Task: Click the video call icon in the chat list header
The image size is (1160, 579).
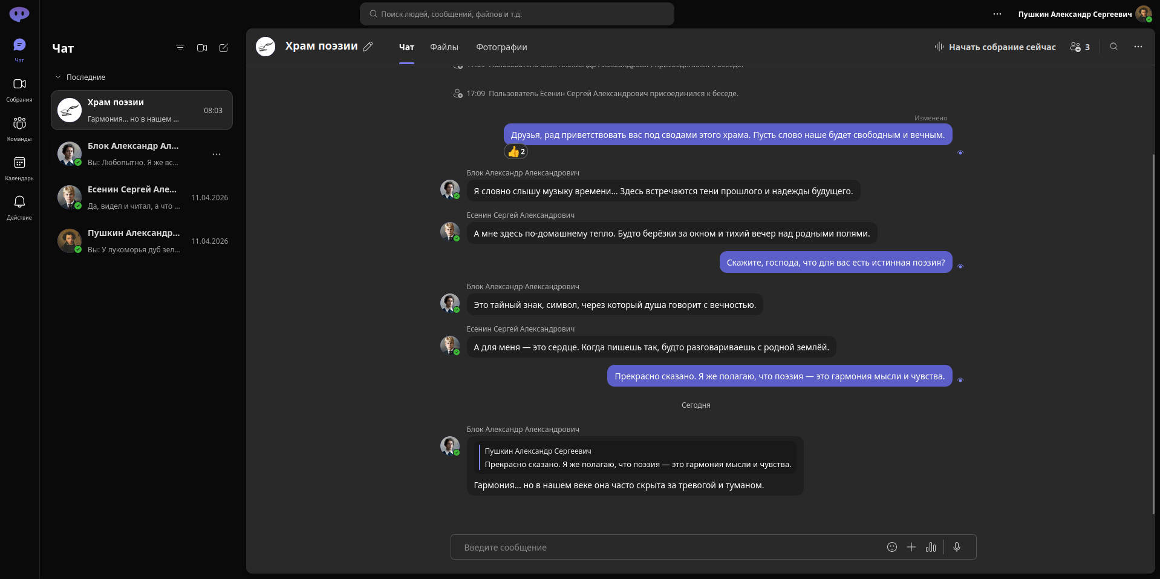Action: point(202,48)
